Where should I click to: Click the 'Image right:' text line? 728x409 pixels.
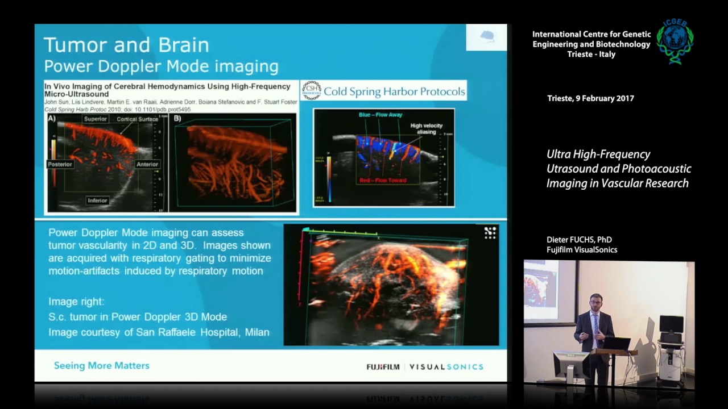tap(76, 302)
